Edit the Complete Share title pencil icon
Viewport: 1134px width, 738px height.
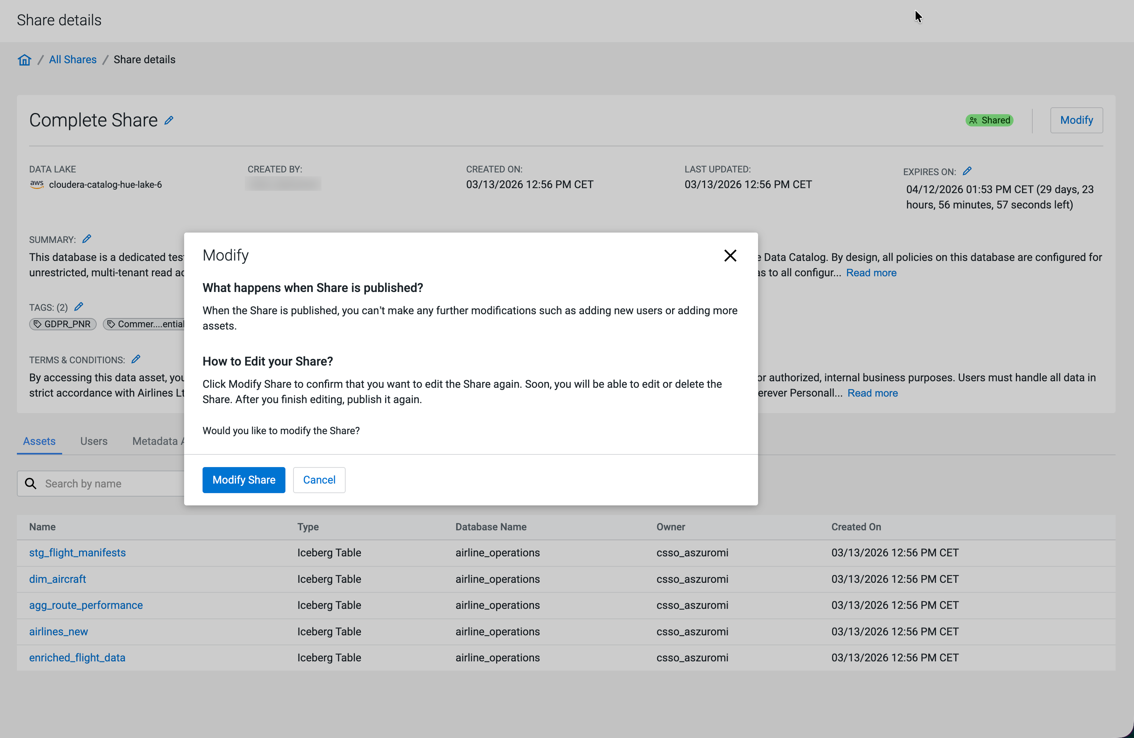[x=169, y=120]
